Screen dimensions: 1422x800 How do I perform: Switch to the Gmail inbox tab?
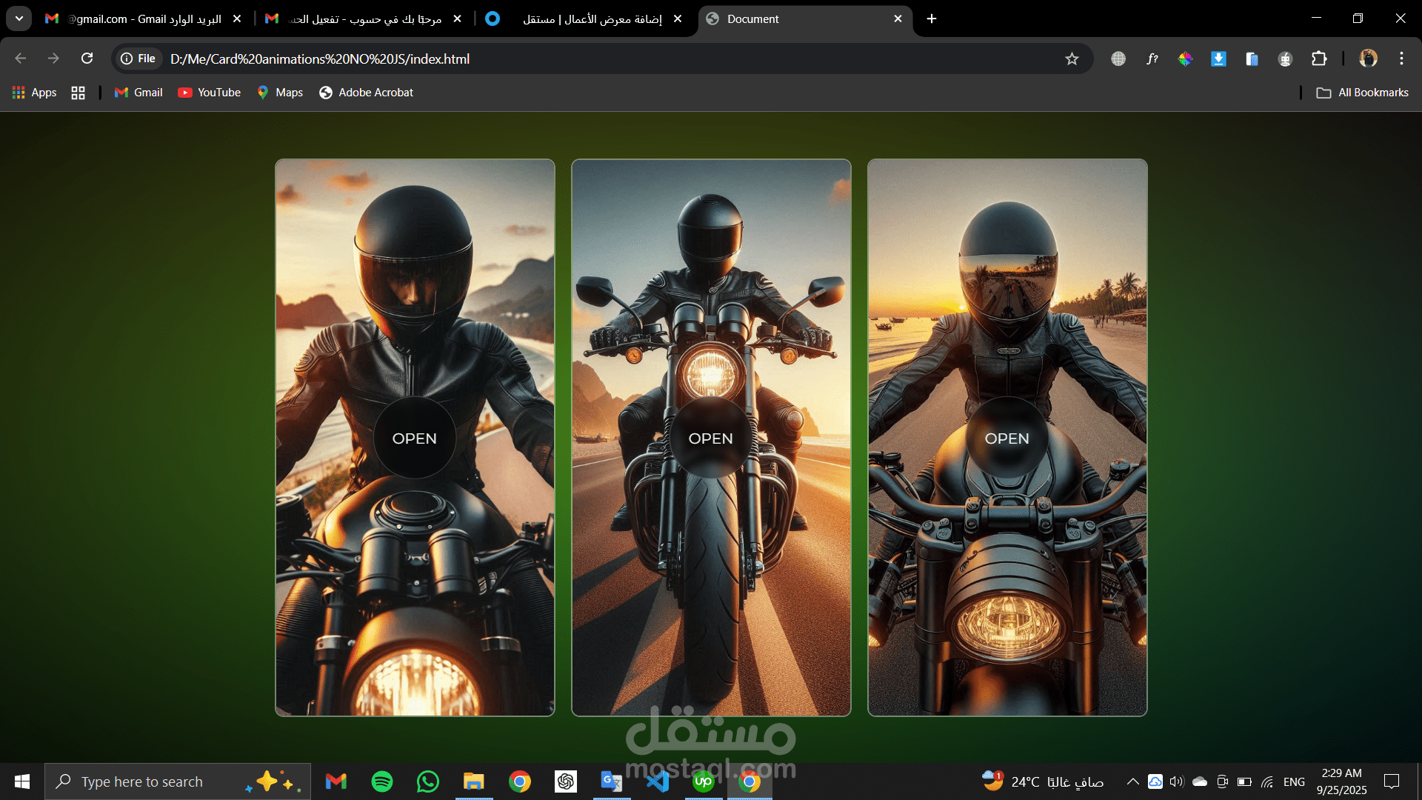pos(133,19)
